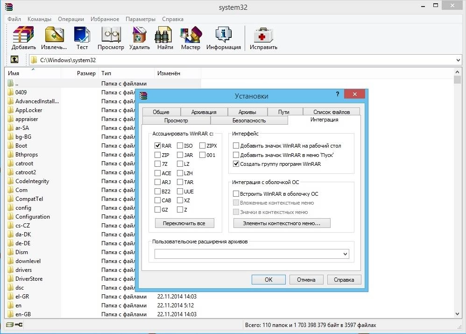Screen dimensions: 466x334
Task: Select the parent '..' folder icon
Action: click(x=11, y=83)
